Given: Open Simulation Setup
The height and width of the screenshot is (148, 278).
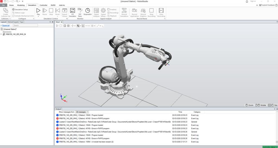Looking at the screenshot, I should click(x=20, y=9).
